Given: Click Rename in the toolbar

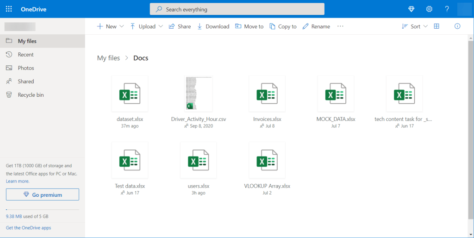Looking at the screenshot, I should pos(316,26).
